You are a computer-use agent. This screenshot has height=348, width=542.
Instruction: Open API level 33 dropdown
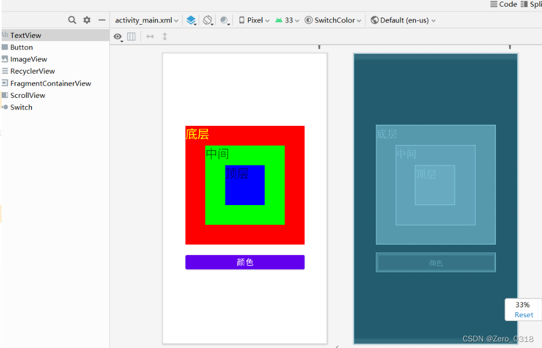pos(288,20)
